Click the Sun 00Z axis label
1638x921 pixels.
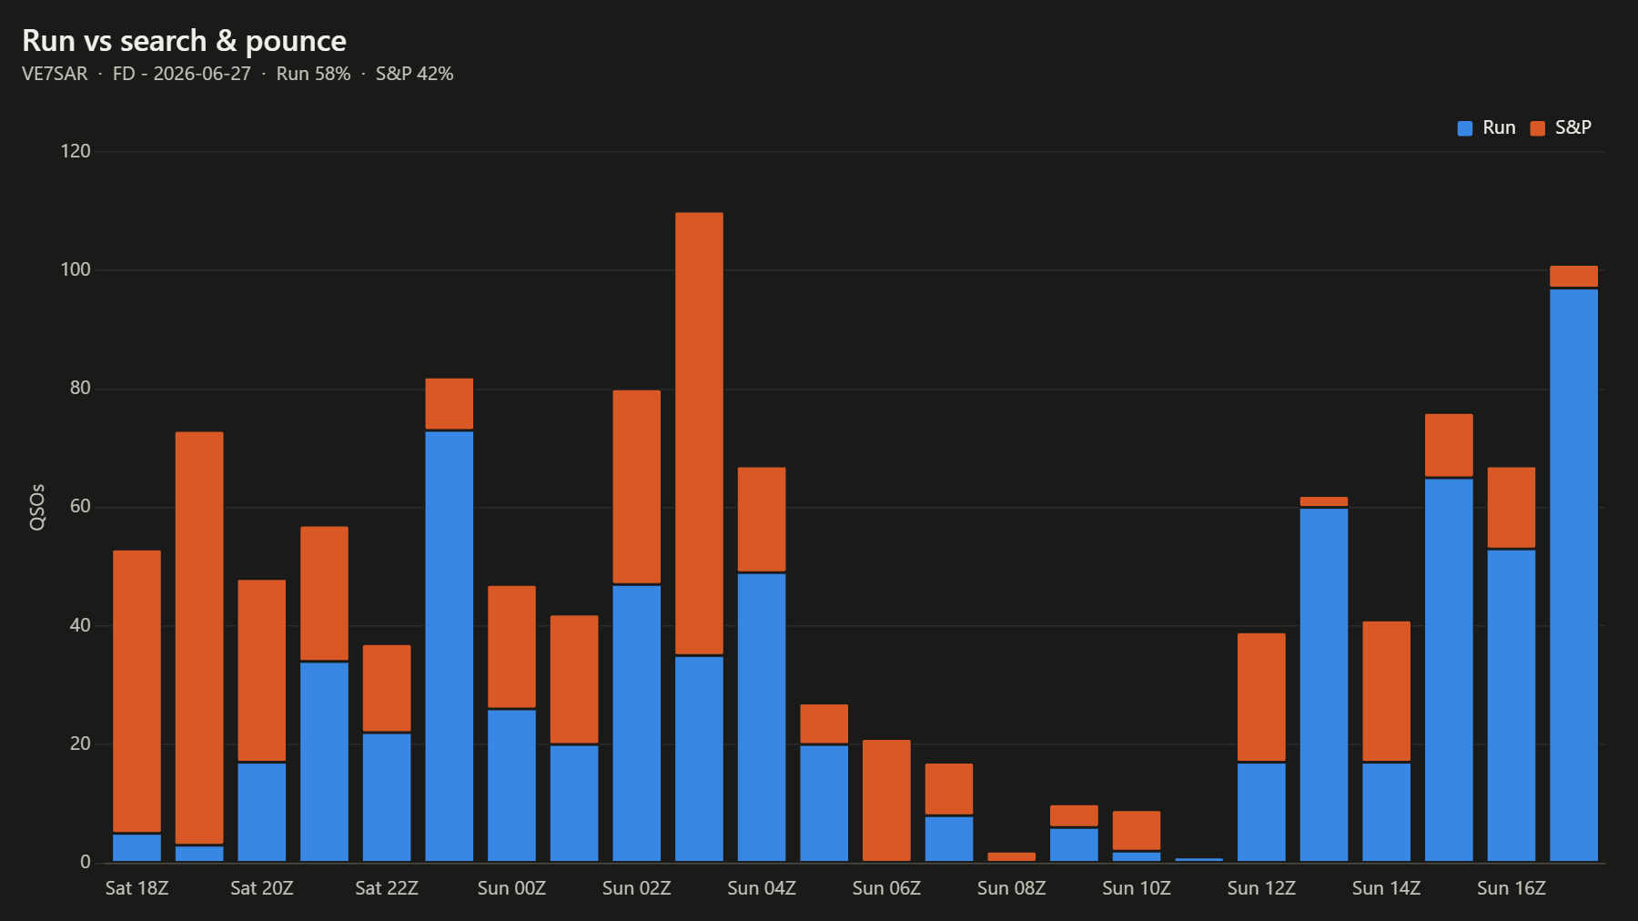pos(511,888)
